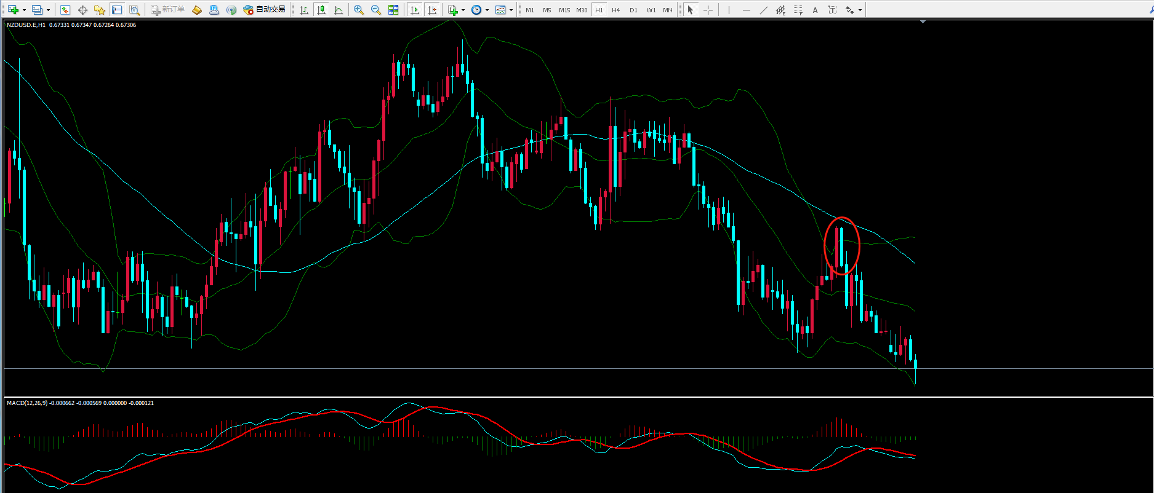Screen dimensions: 1154x493
Task: Expand the arrows objects dropdown
Action: coord(860,10)
